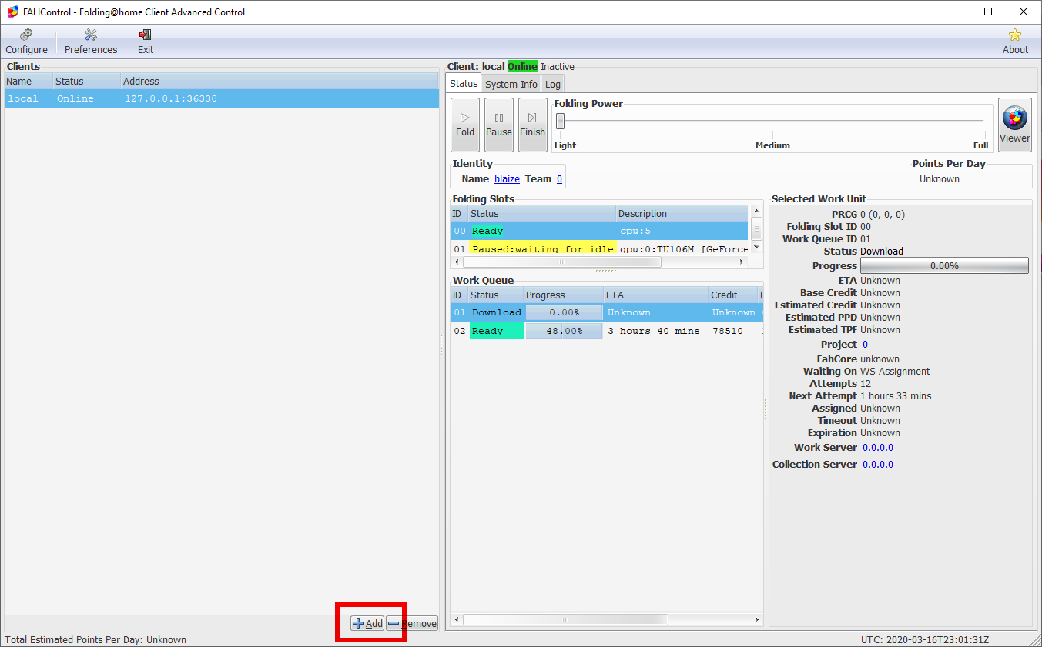The width and height of the screenshot is (1042, 647).
Task: Open the Collection Server 0.0.0.0 link
Action: point(878,464)
